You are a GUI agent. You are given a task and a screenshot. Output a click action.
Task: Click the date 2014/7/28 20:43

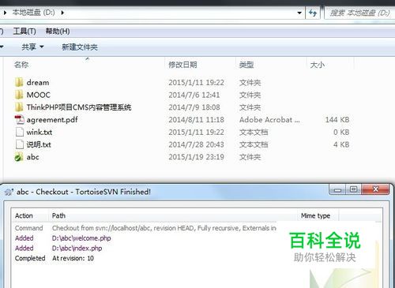pyautogui.click(x=196, y=144)
